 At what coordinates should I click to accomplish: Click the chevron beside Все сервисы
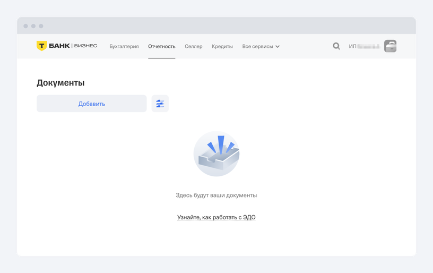tap(278, 47)
